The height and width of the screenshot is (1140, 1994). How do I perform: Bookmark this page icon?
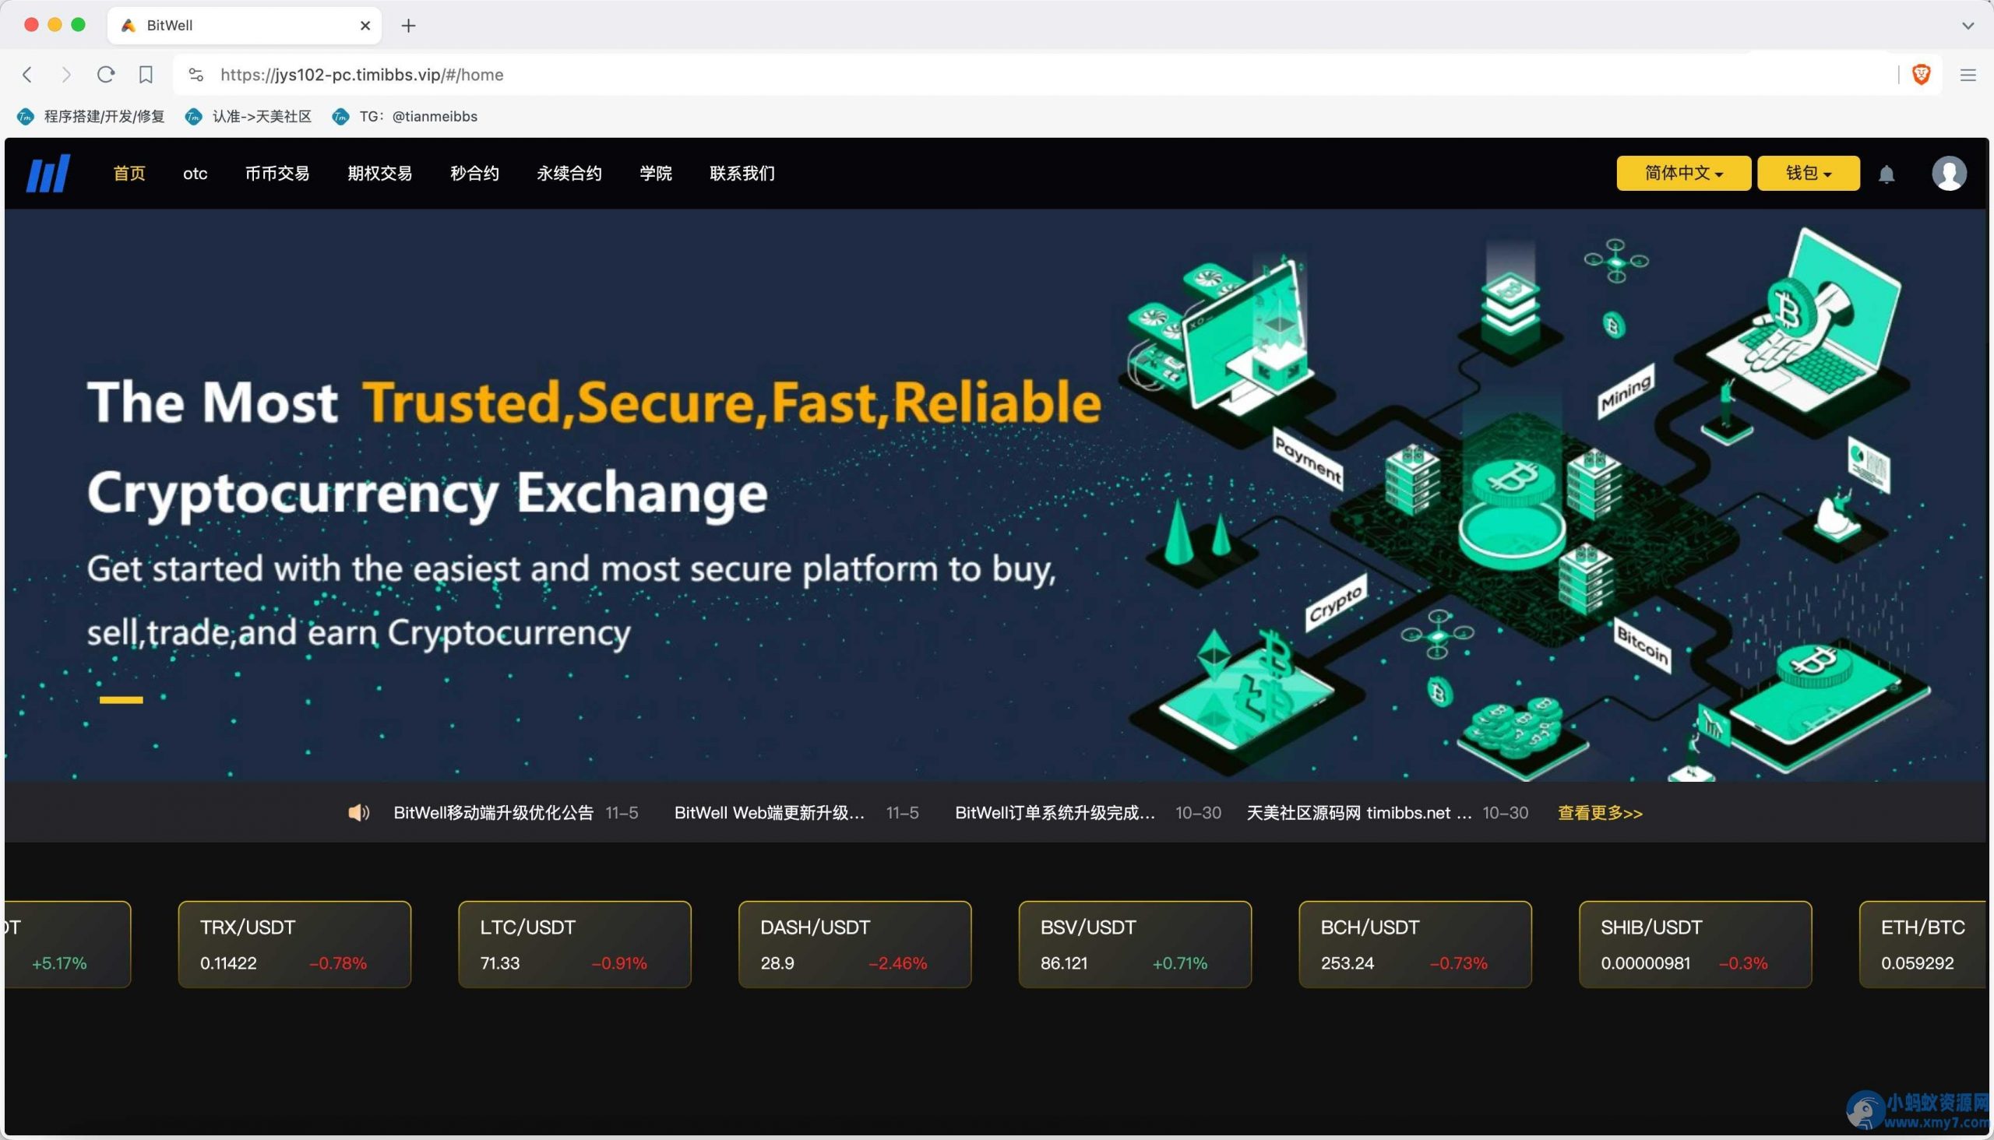tap(146, 75)
